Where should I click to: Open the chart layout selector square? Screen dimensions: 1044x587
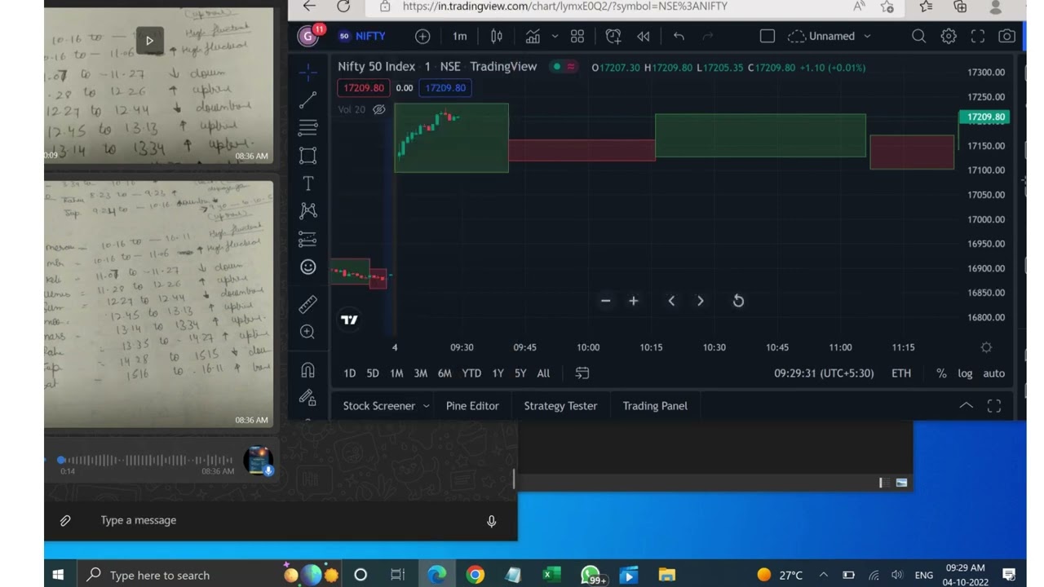[x=767, y=36]
